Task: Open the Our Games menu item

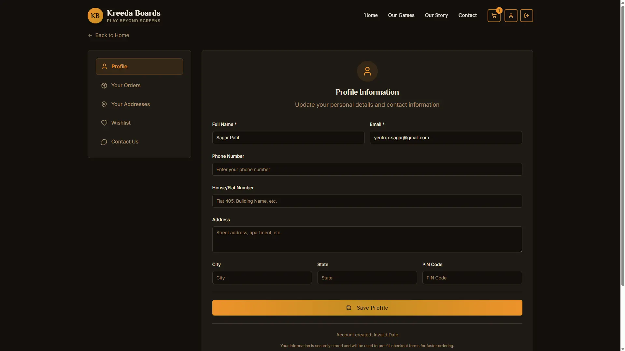Action: 401,15
